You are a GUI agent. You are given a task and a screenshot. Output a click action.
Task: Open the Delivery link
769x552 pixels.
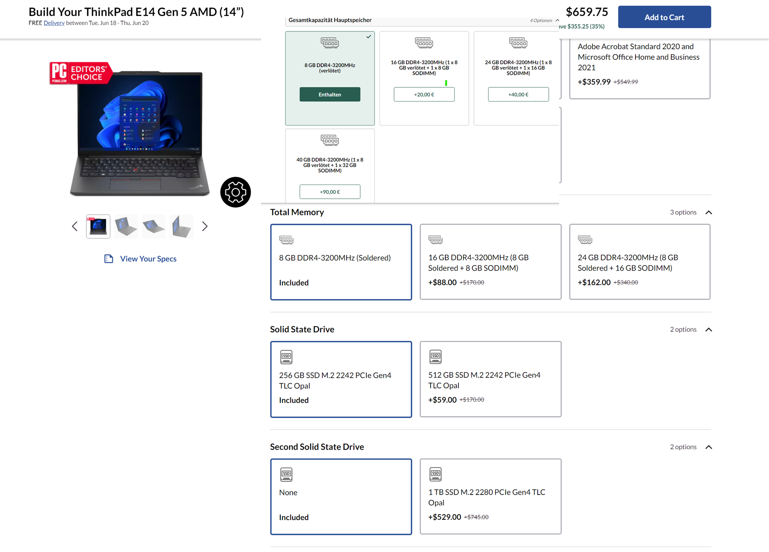click(54, 23)
